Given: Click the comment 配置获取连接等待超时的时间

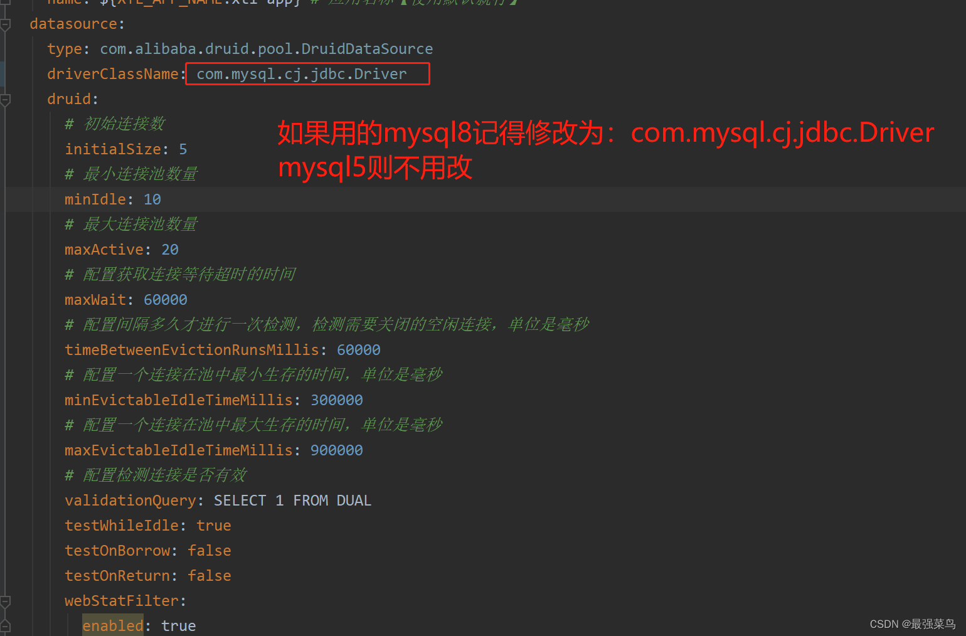Looking at the screenshot, I should click(180, 274).
